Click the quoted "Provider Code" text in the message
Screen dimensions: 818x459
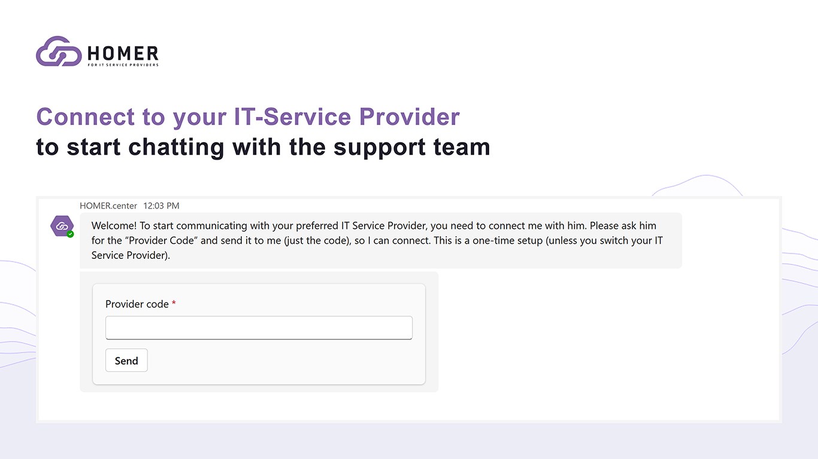[x=166, y=241]
